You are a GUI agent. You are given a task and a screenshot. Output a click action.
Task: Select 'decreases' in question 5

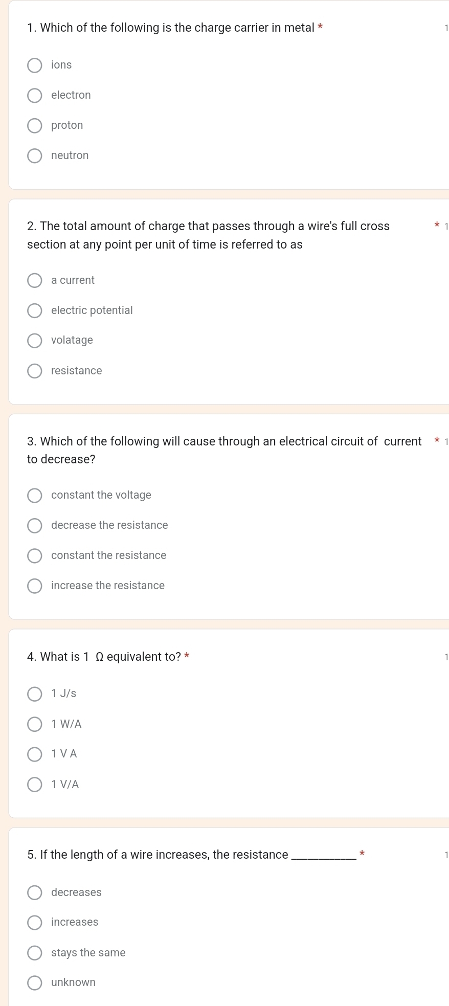click(x=34, y=892)
